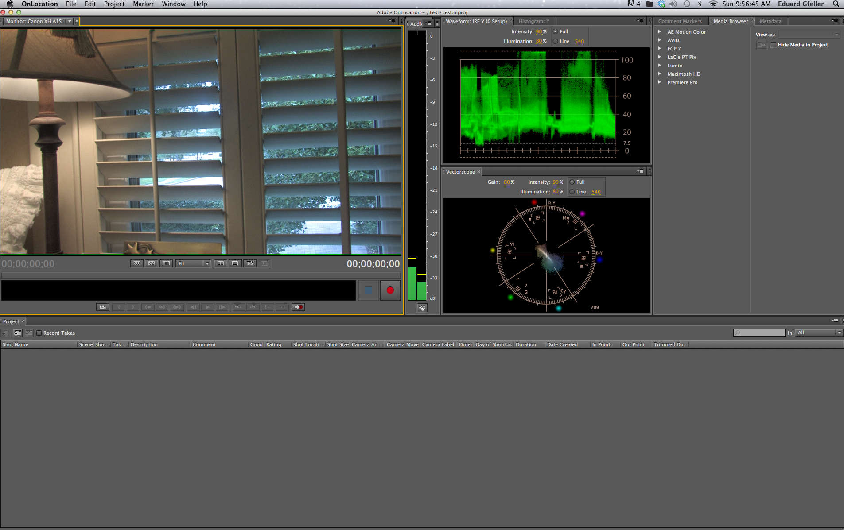The height and width of the screenshot is (530, 844).
Task: Click the capture still image camera button
Action: coord(250,263)
